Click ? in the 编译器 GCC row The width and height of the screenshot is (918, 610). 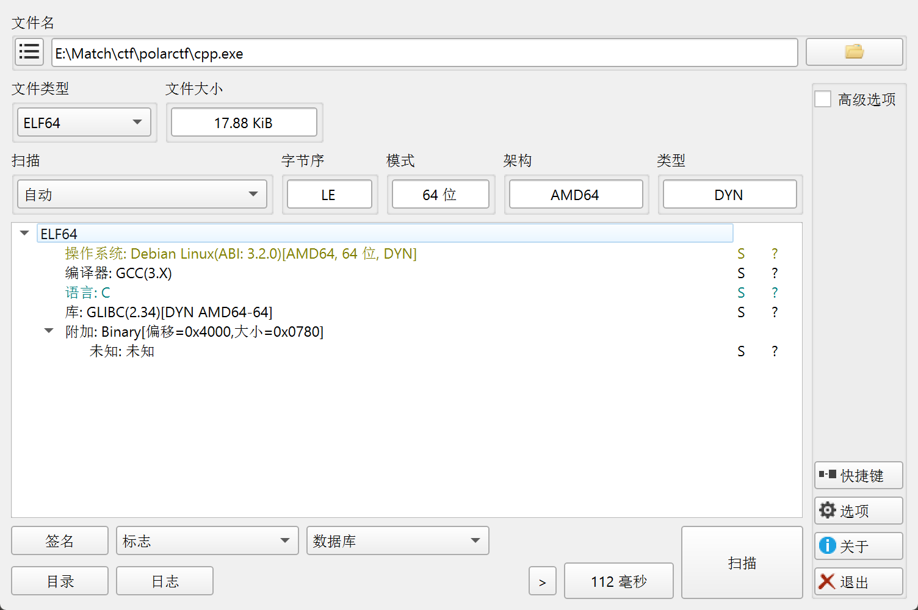(775, 273)
